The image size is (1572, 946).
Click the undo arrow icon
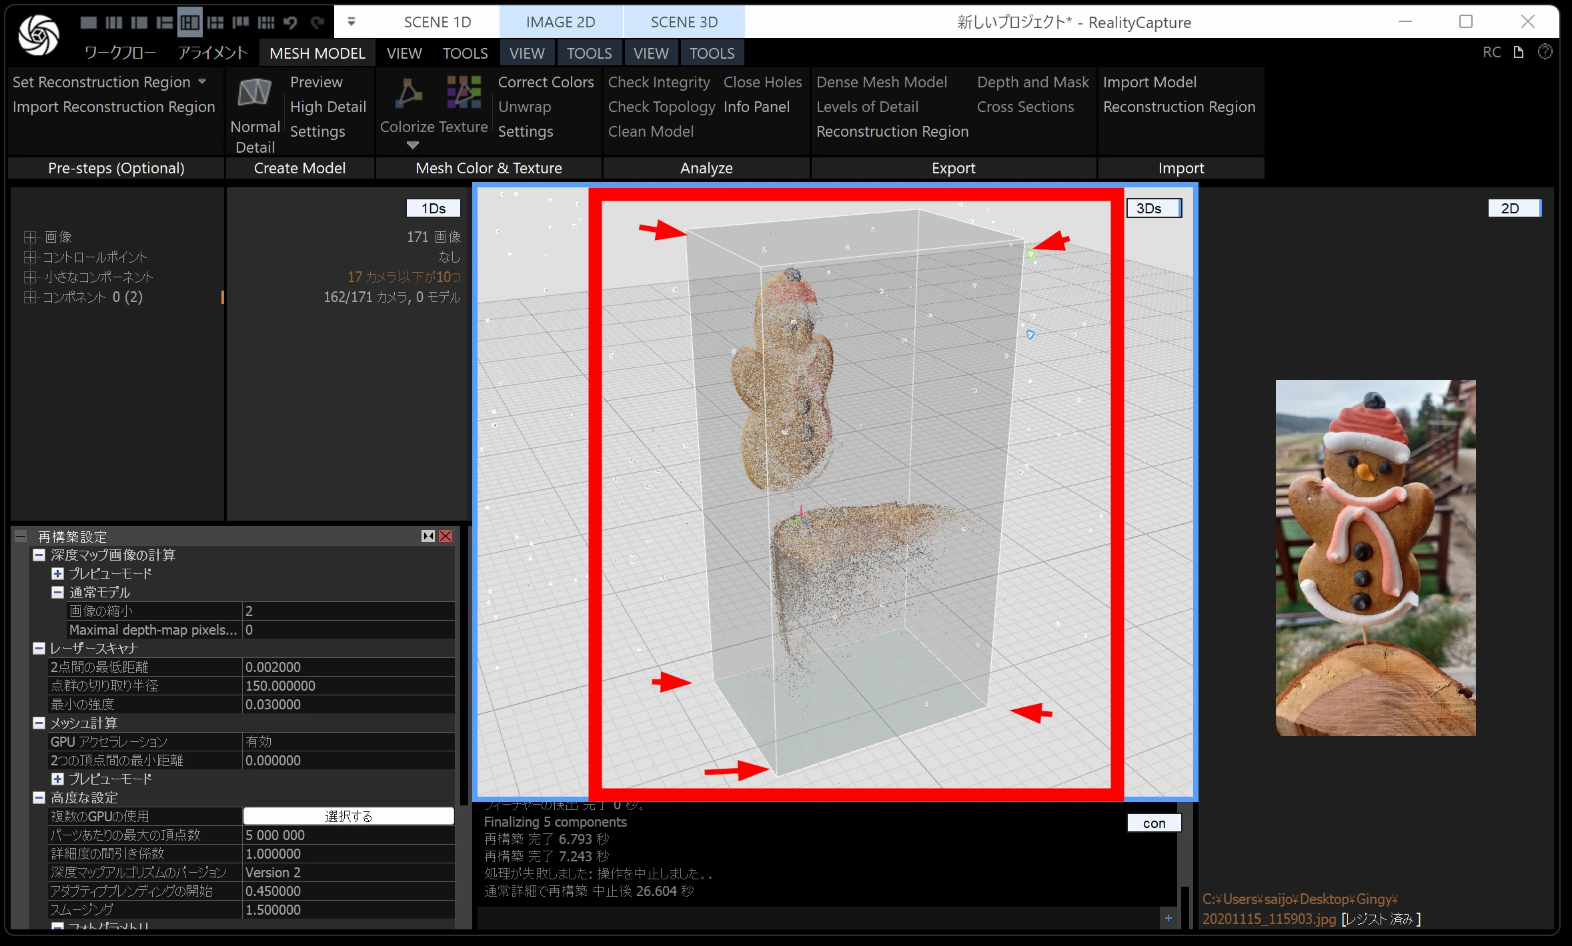tap(290, 23)
